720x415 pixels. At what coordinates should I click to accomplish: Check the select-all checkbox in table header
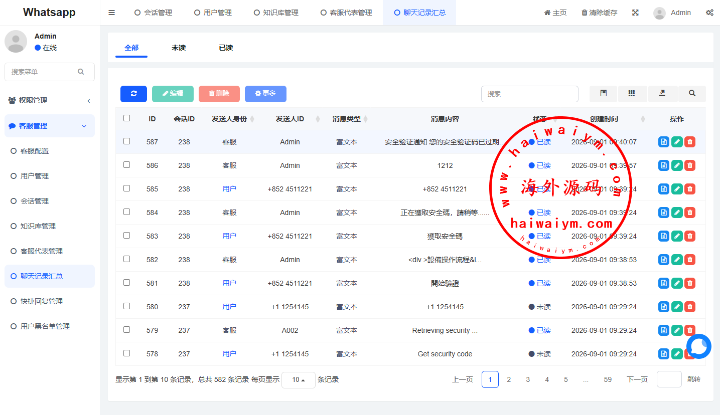click(x=126, y=118)
